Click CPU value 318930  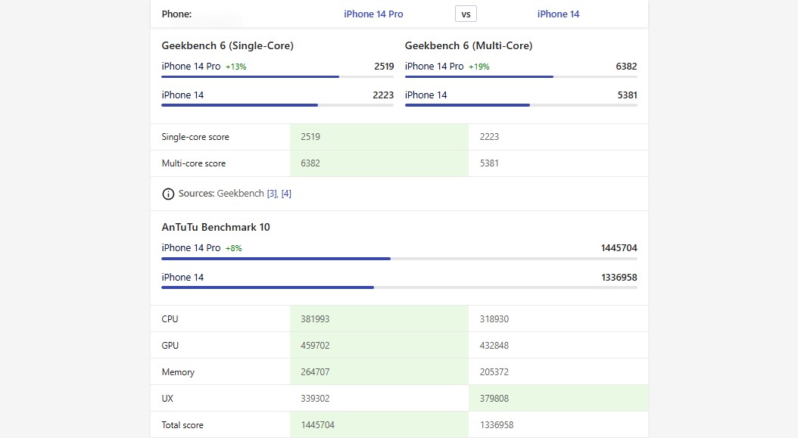tap(494, 319)
